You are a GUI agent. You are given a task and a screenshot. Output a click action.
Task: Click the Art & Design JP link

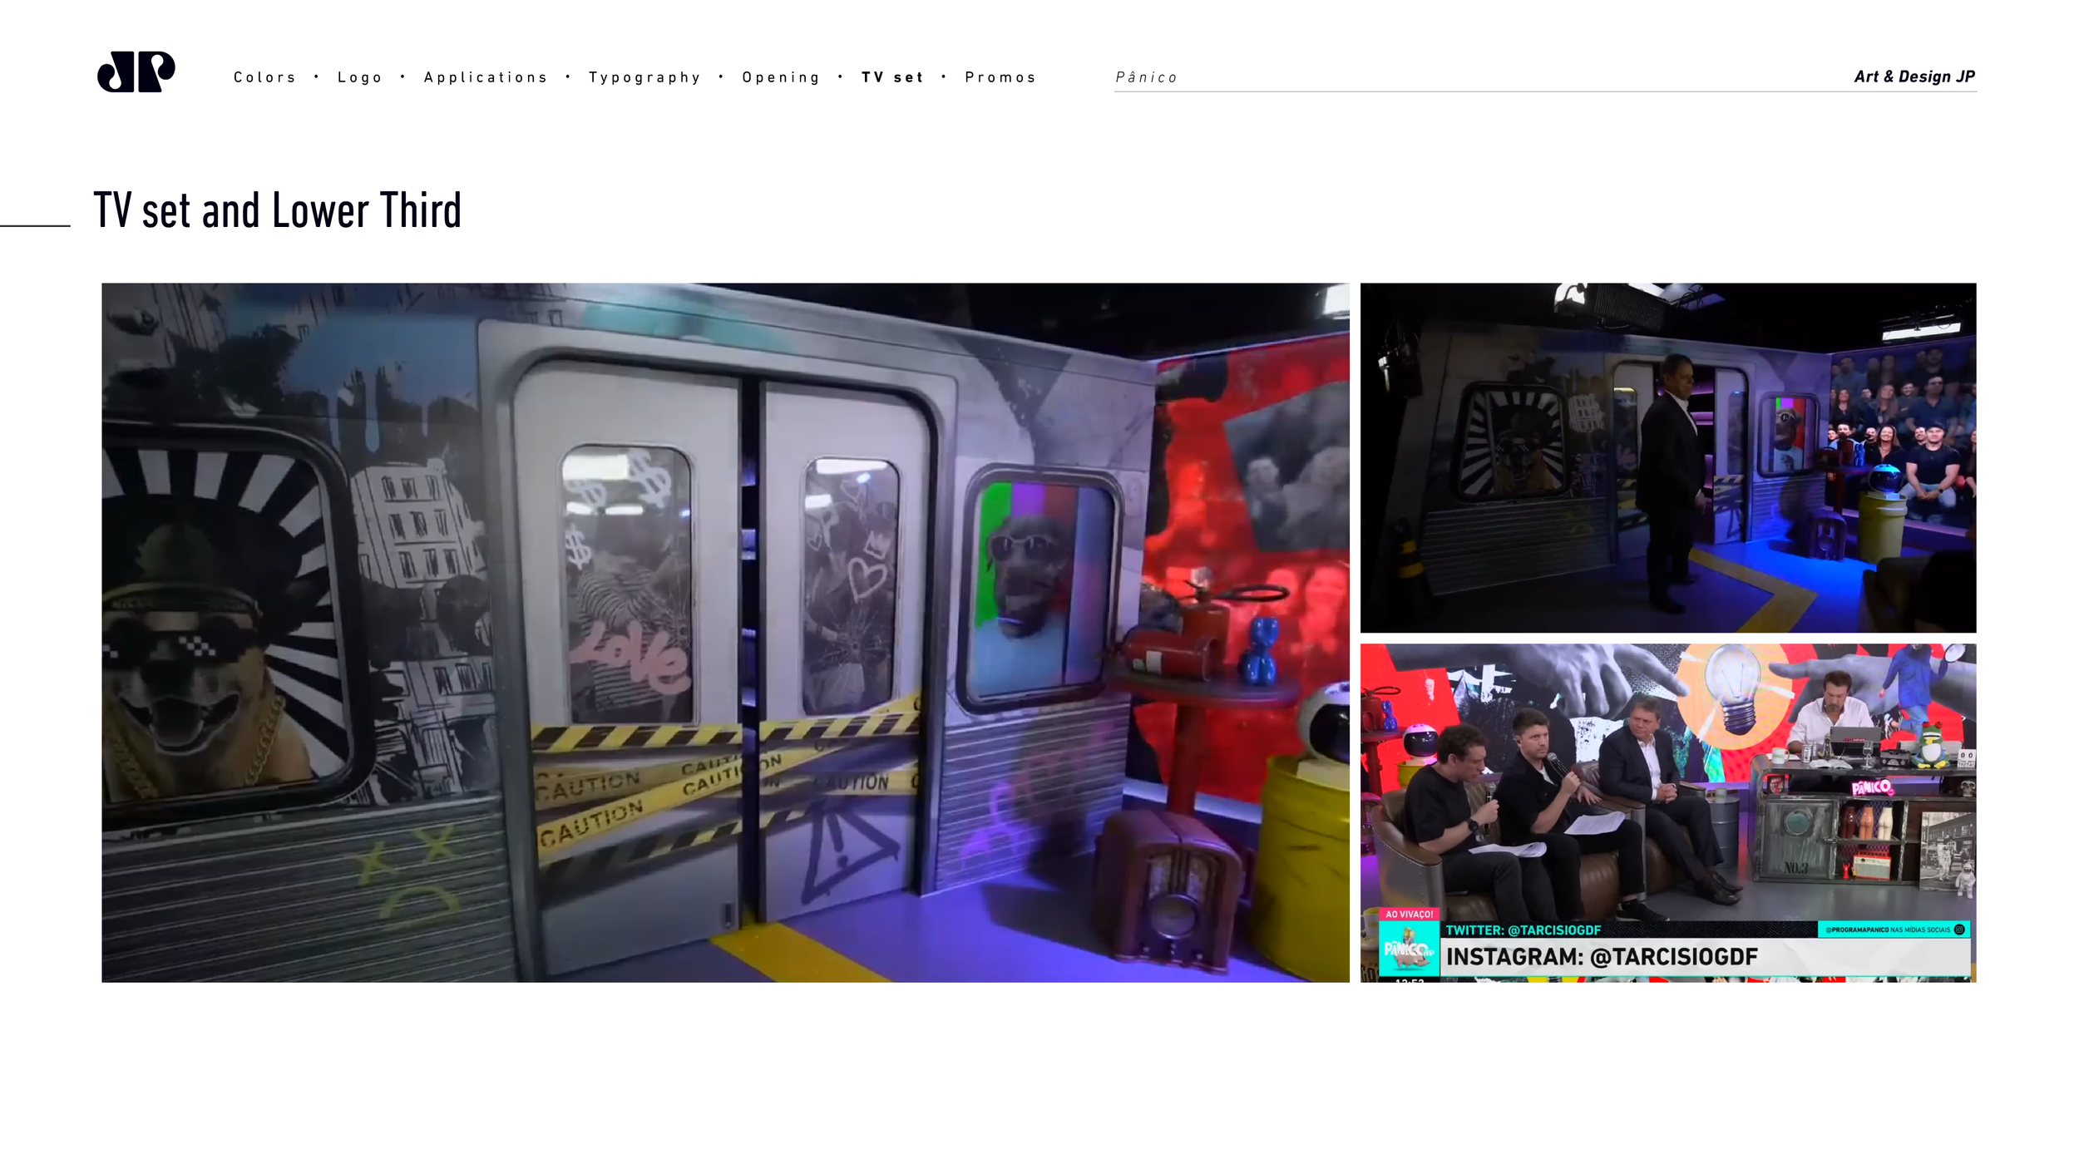click(x=1914, y=76)
